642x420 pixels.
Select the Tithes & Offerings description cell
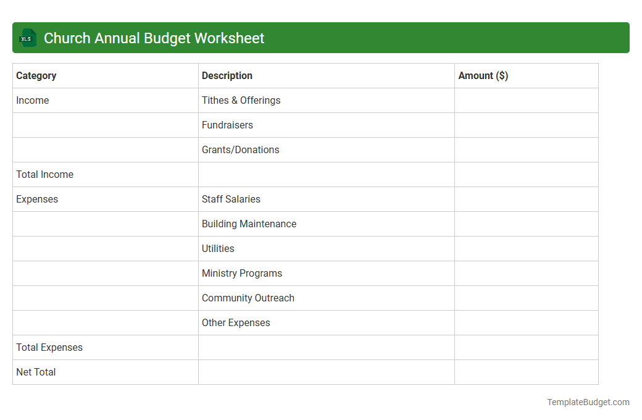point(241,100)
